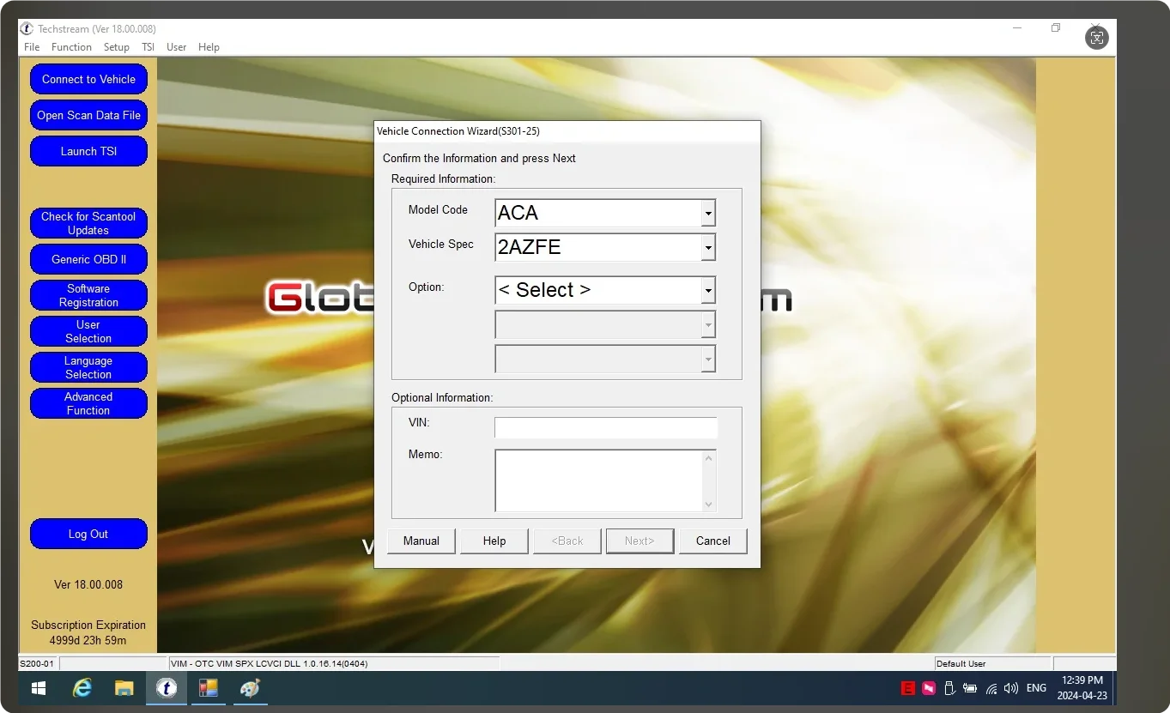
Task: Click Cancel button in wizard
Action: (x=713, y=541)
